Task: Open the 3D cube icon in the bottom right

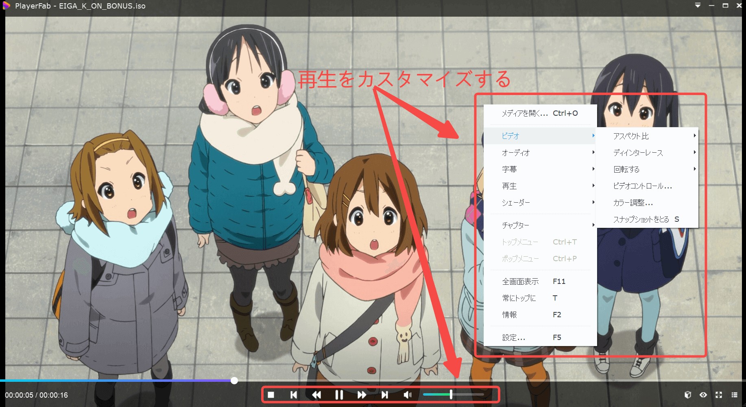Action: (688, 395)
